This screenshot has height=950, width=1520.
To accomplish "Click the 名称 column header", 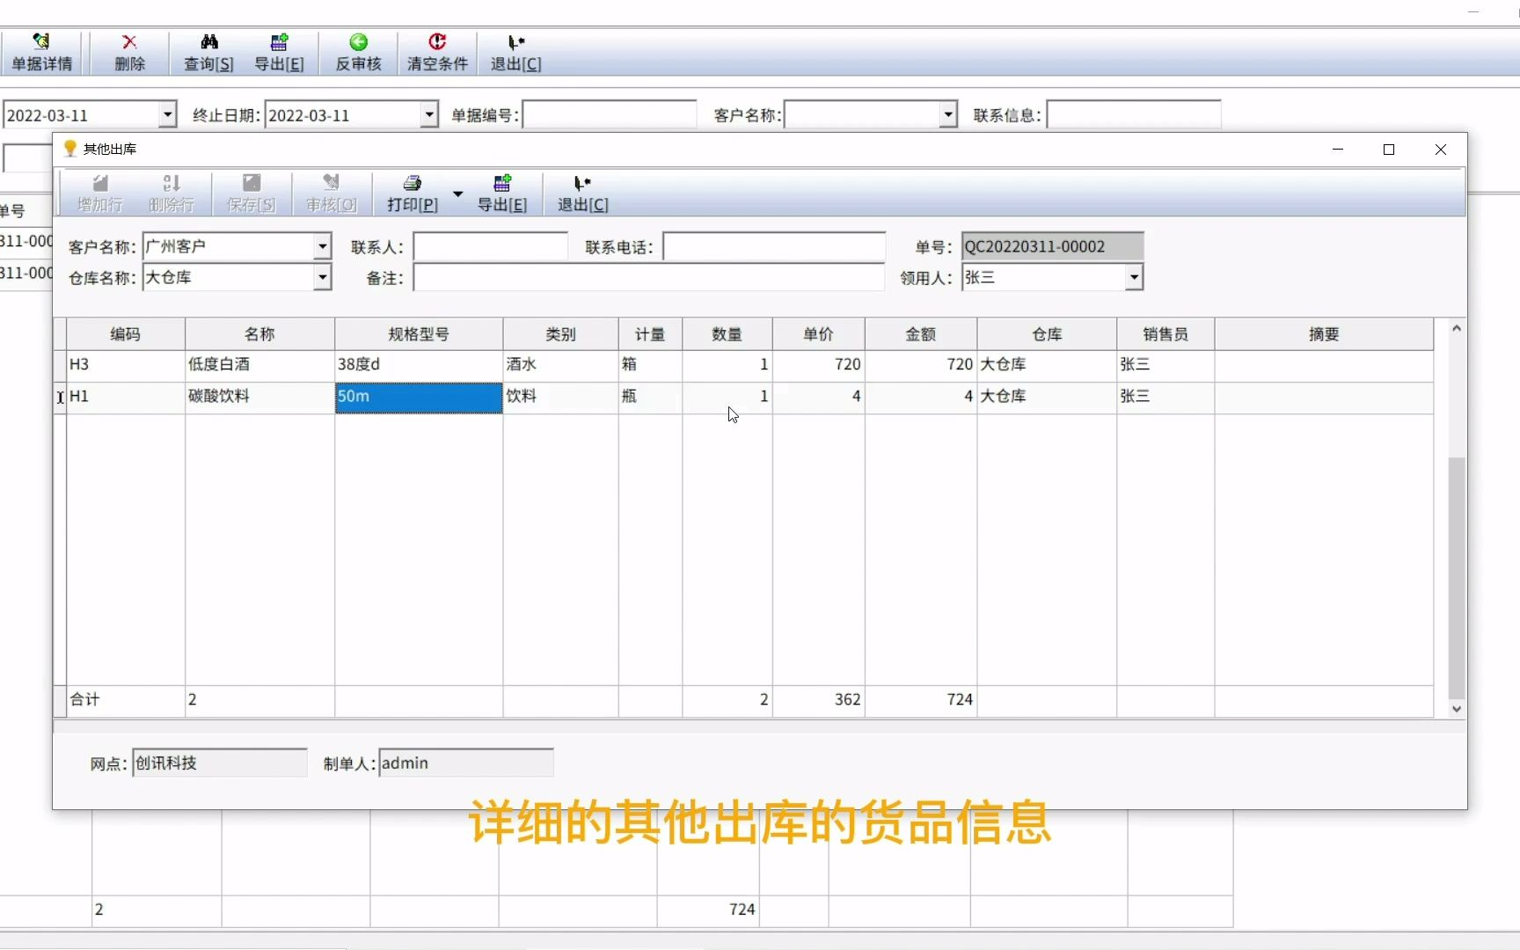I will tap(259, 334).
